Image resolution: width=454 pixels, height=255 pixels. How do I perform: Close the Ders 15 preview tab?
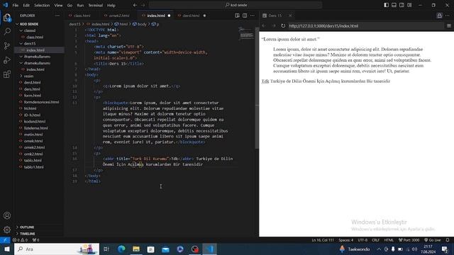pos(290,16)
